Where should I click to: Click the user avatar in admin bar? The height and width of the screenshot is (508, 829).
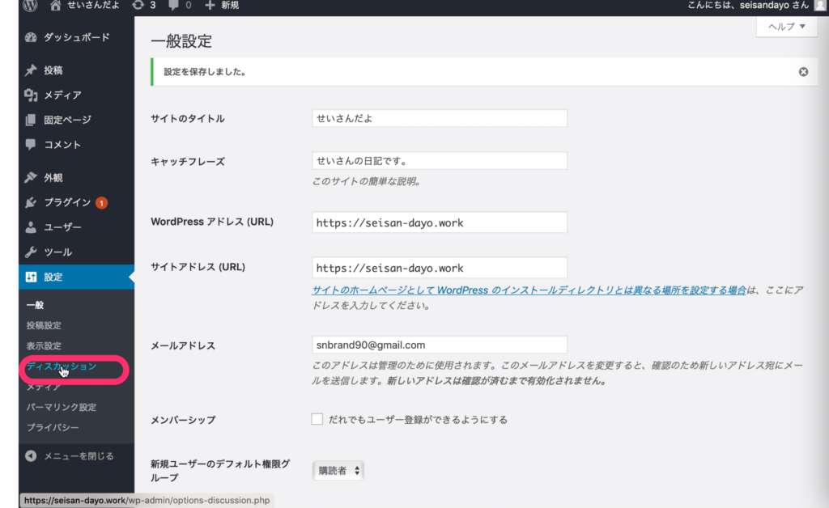(820, 6)
